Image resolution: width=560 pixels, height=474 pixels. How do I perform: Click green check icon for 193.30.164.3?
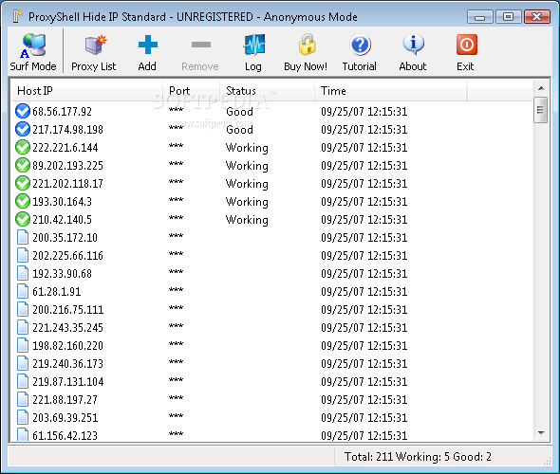point(23,201)
